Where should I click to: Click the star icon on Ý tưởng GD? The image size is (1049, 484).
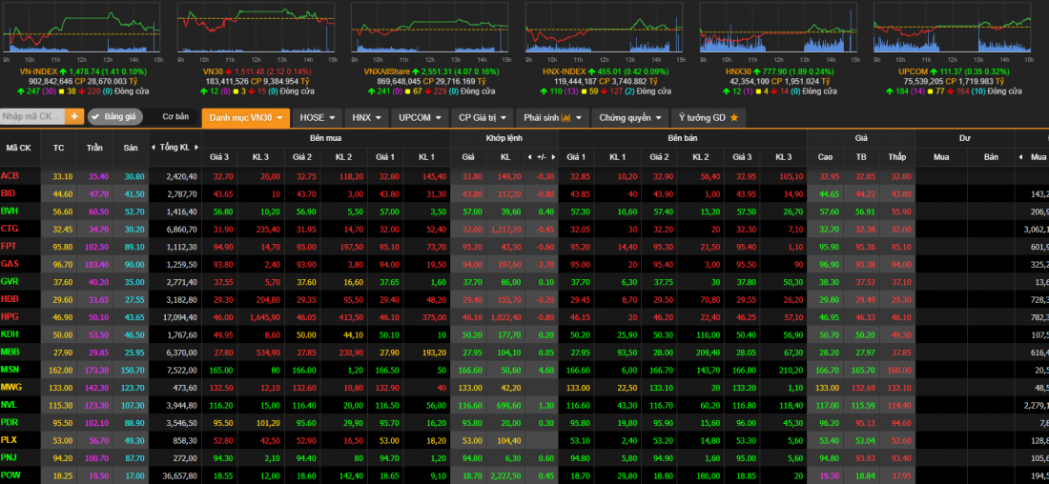(x=733, y=117)
